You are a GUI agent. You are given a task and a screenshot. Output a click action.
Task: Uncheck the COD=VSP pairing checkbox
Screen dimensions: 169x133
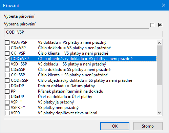point(7,59)
